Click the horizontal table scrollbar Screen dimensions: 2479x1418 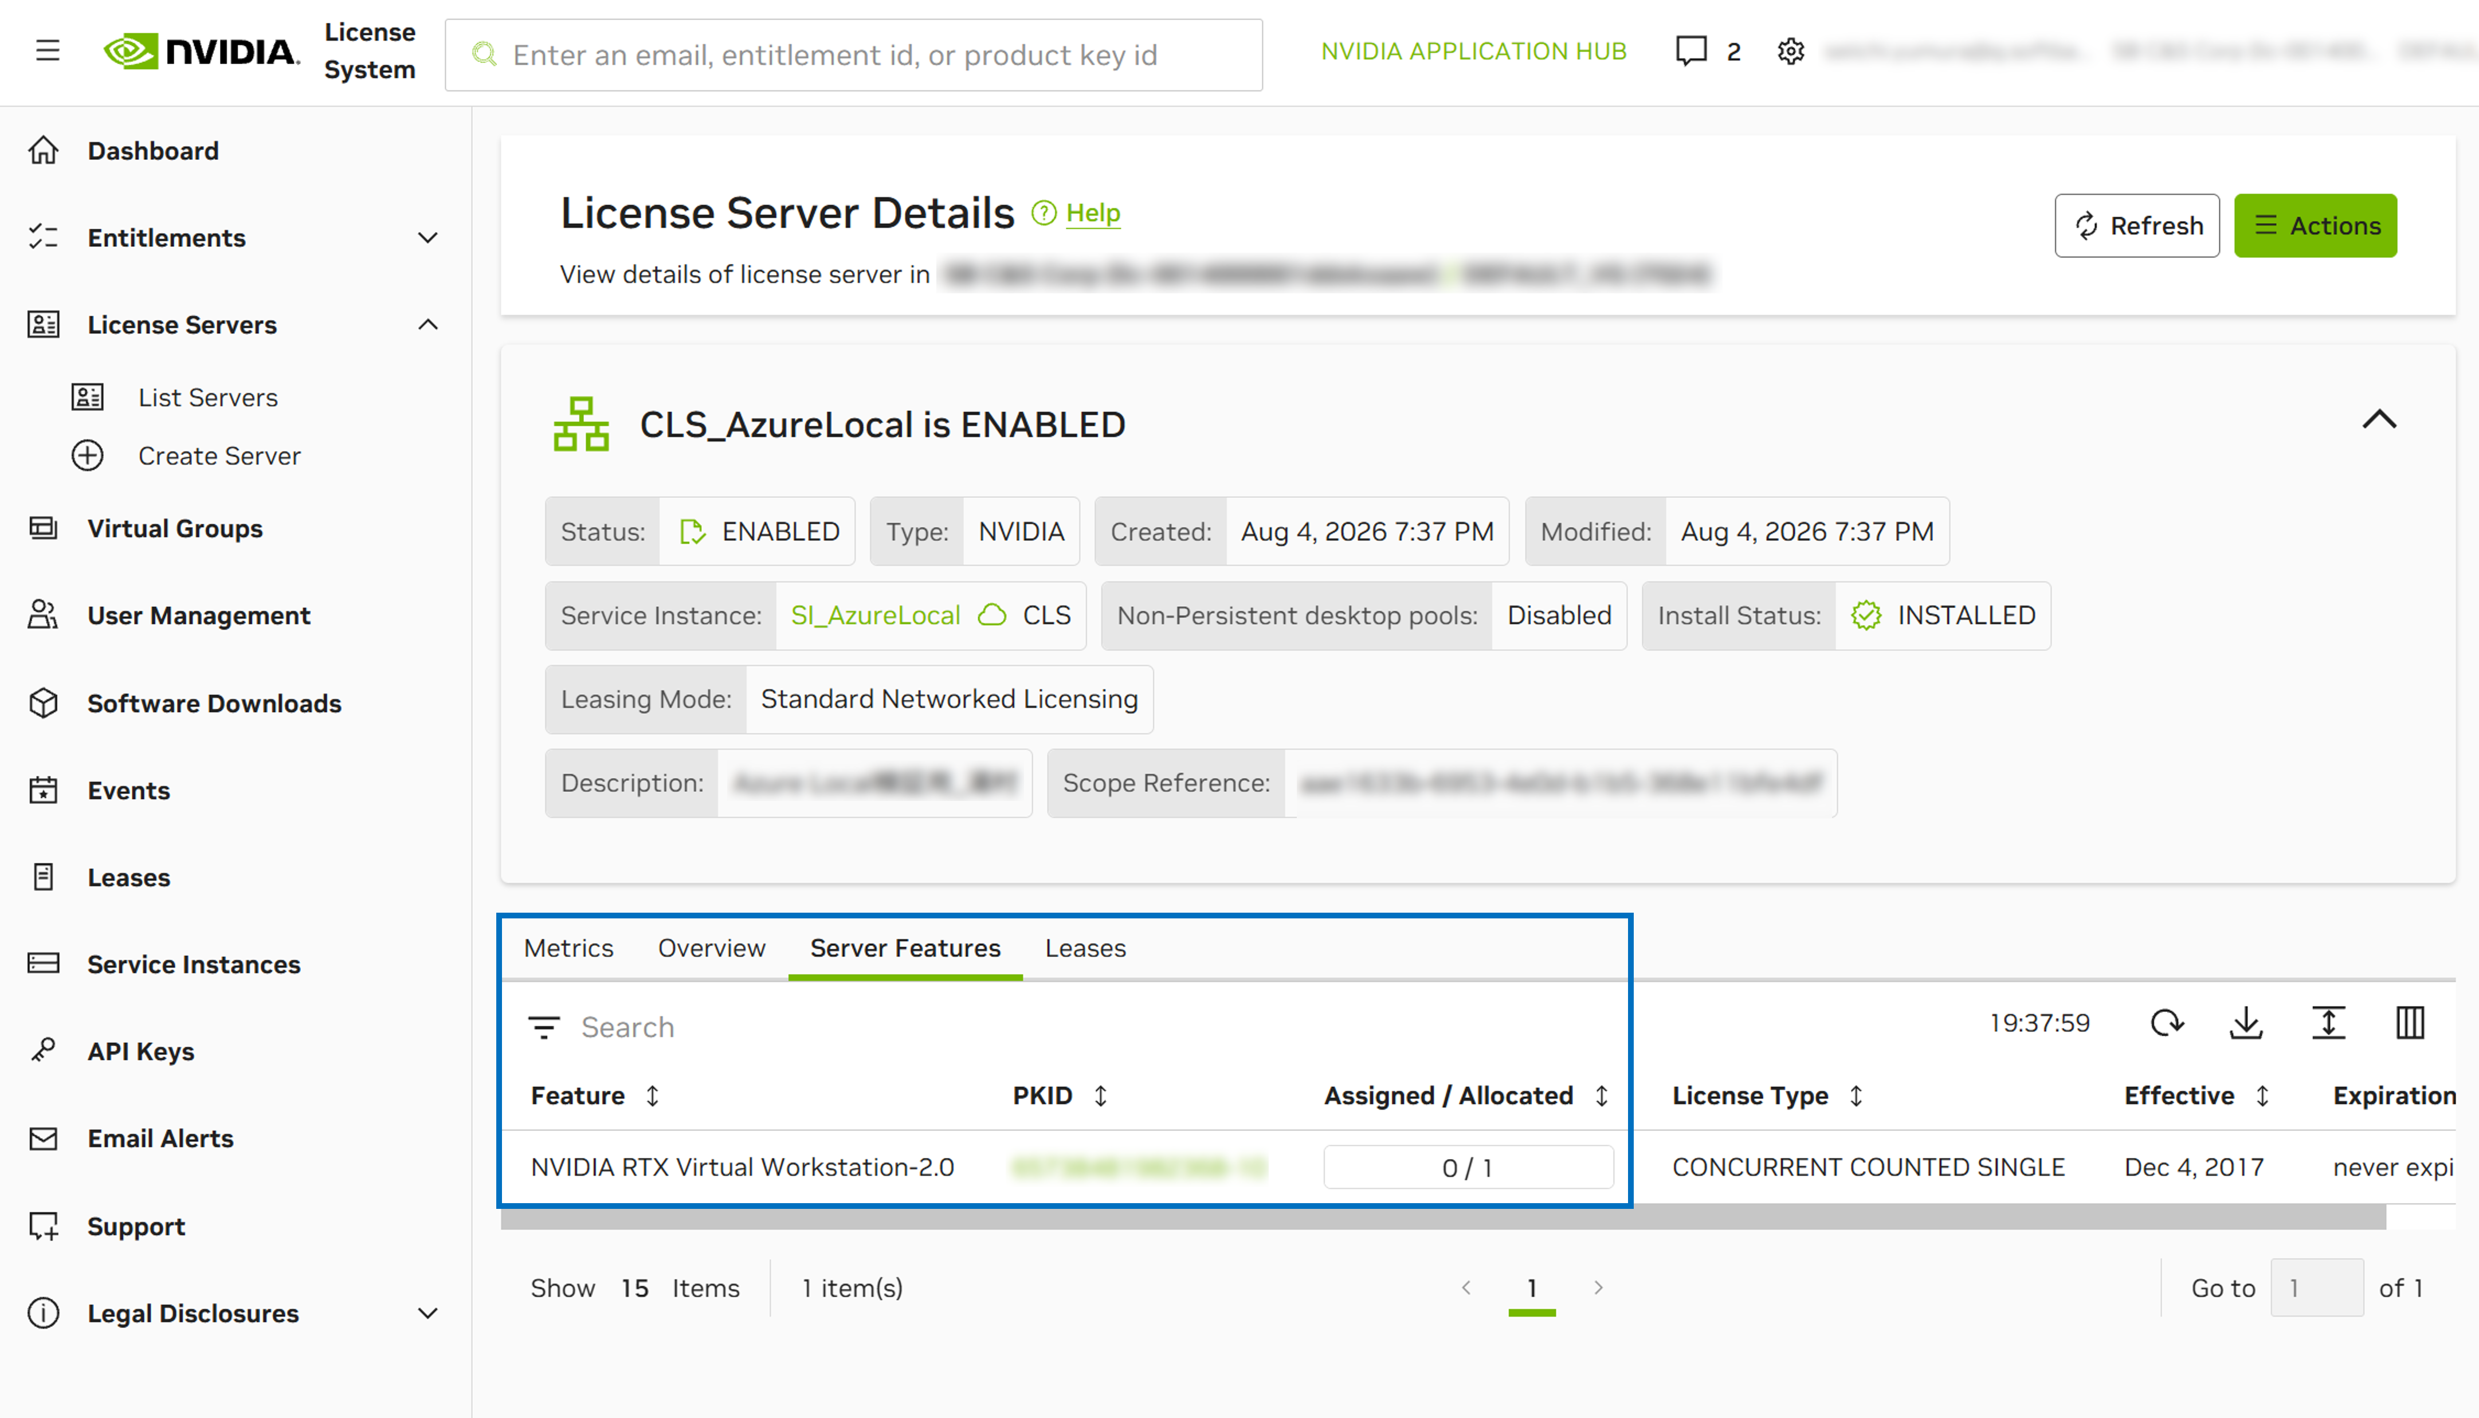1444,1216
